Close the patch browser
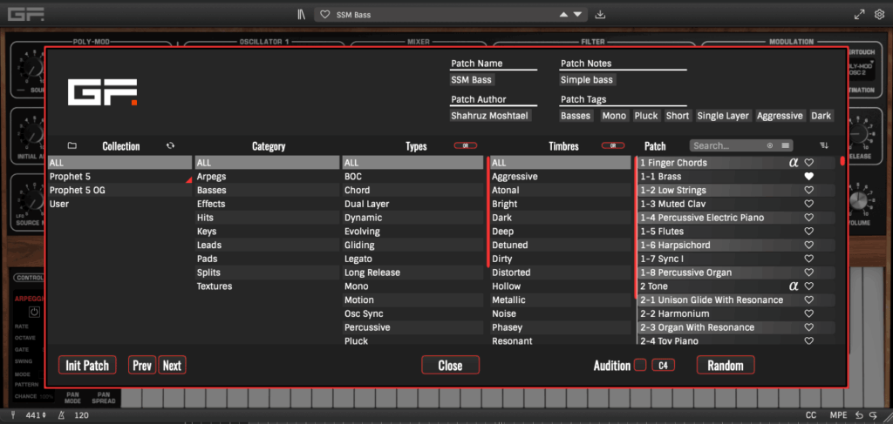 click(451, 366)
